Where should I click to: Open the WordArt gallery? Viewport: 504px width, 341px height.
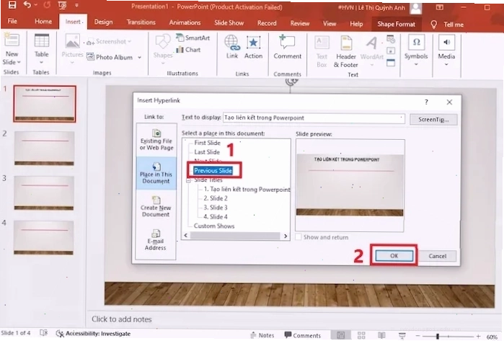pyautogui.click(x=372, y=51)
